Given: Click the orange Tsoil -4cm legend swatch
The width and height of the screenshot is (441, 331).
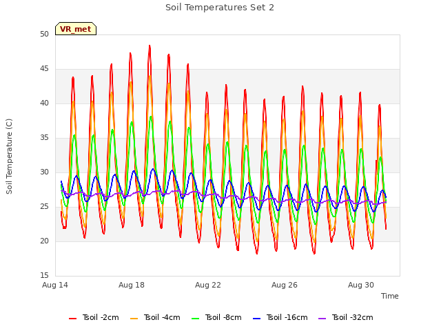Looking at the screenshot, I should point(134,319).
